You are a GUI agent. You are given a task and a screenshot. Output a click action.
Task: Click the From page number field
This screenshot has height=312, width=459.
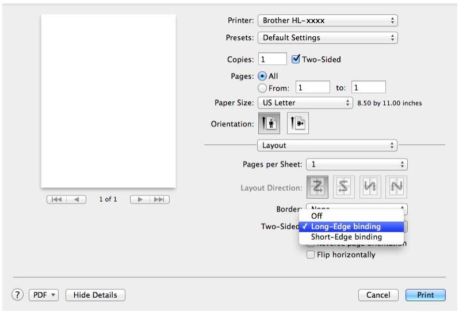313,87
